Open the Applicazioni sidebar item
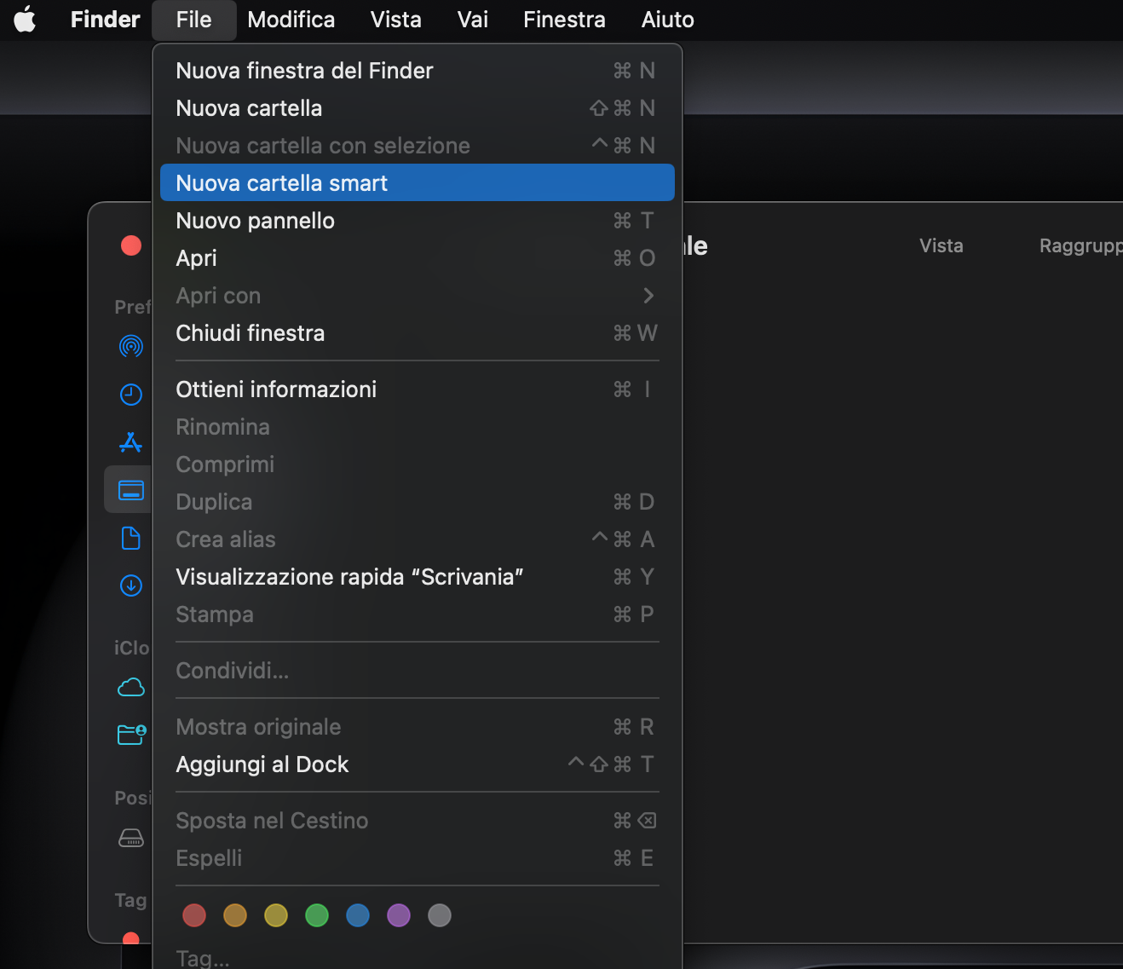This screenshot has height=969, width=1123. (x=130, y=442)
